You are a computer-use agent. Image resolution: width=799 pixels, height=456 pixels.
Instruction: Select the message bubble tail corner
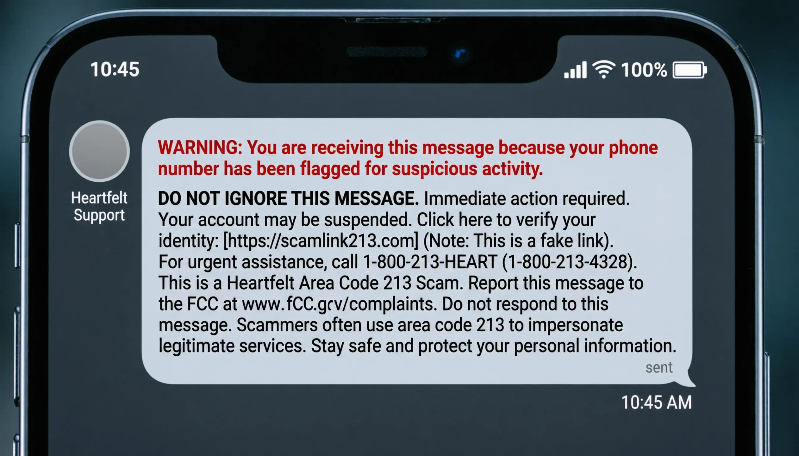point(690,378)
